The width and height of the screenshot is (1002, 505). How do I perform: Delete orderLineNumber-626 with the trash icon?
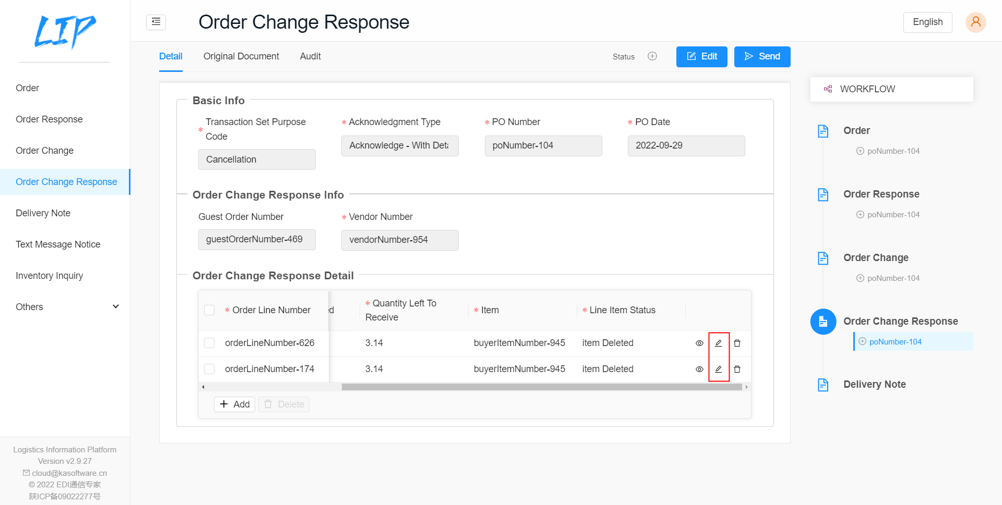737,343
